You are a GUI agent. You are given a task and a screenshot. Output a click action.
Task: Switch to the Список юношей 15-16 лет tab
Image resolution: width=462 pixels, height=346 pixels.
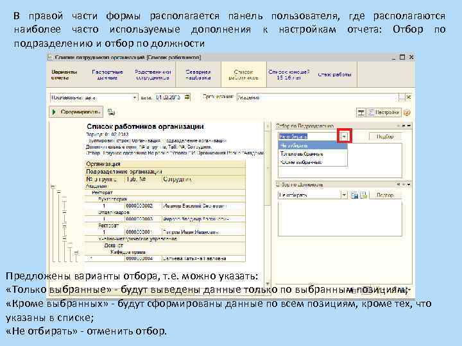click(289, 74)
